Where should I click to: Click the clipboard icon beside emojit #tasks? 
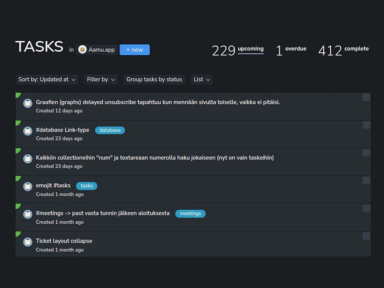point(28,186)
